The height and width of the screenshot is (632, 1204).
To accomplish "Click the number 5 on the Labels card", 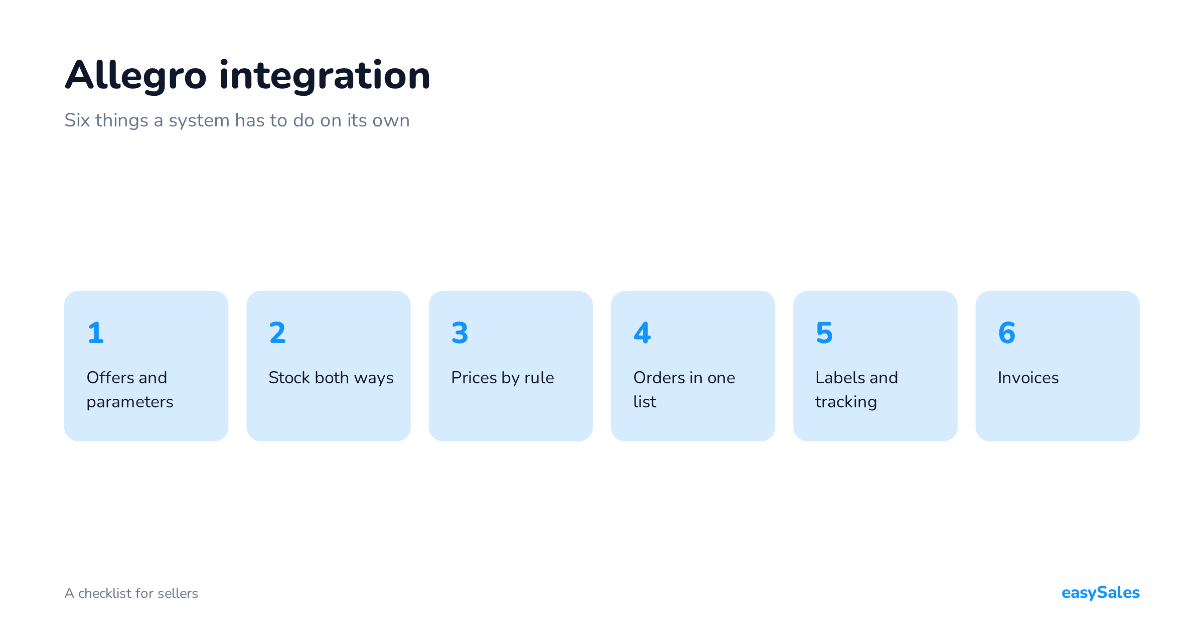I will point(824,333).
